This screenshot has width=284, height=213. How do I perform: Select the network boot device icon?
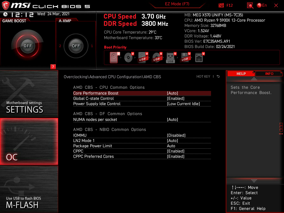pos(200,57)
